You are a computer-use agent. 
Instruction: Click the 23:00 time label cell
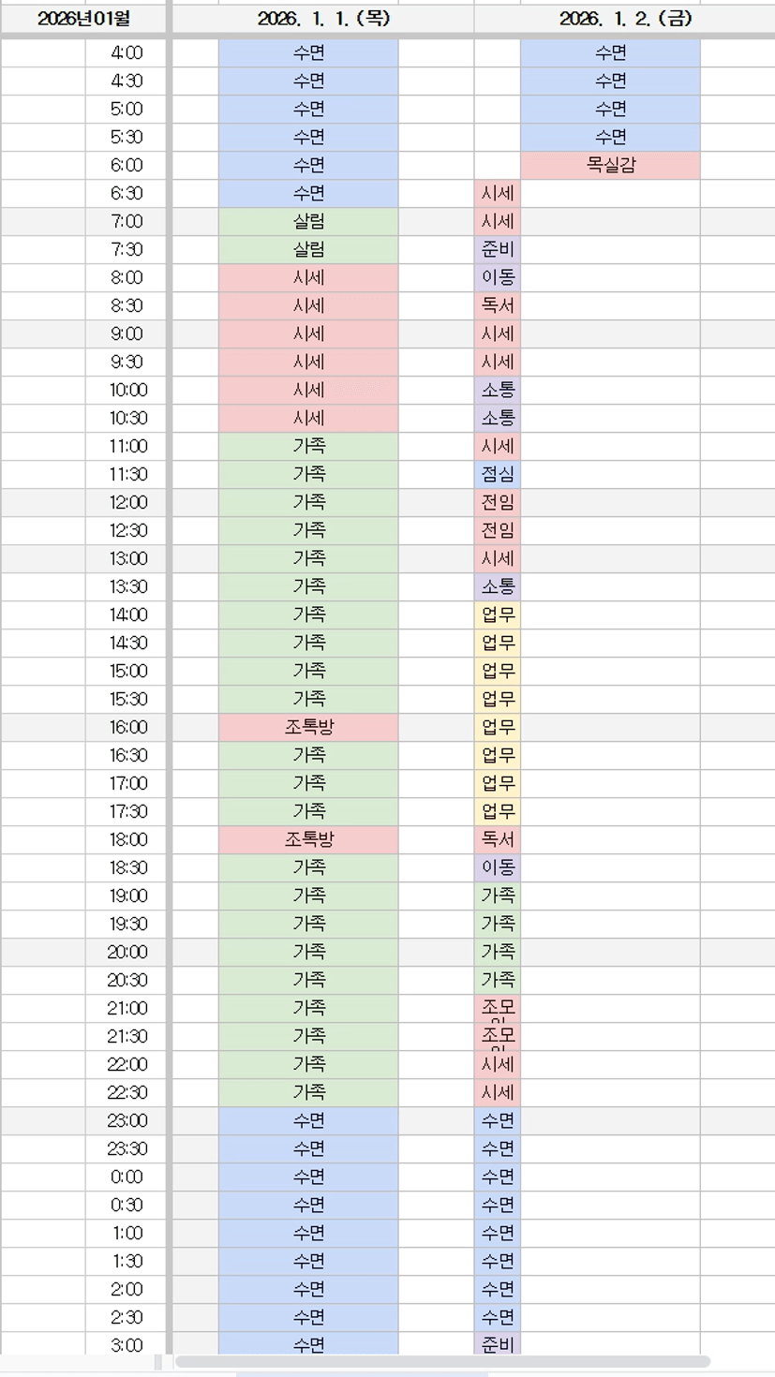127,1121
